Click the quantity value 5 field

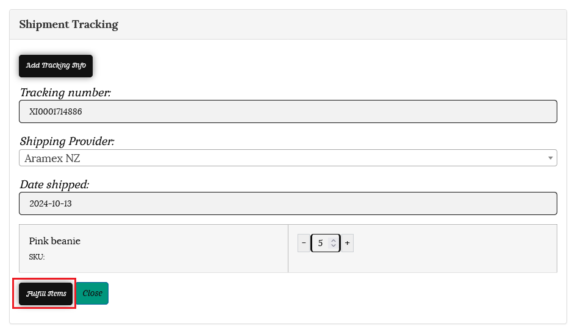pyautogui.click(x=321, y=243)
